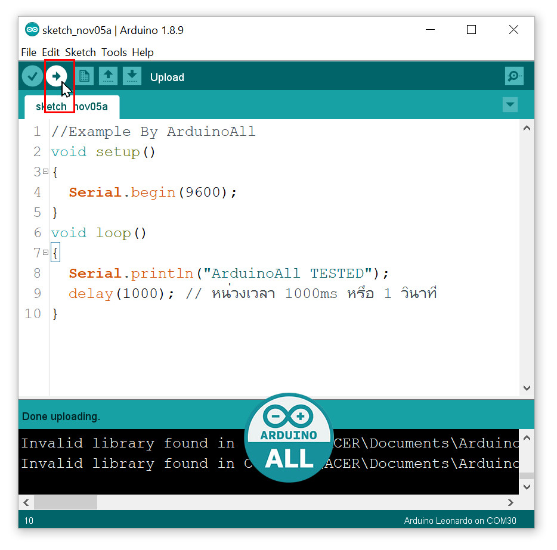Click the Verify checkmark button

coord(32,76)
